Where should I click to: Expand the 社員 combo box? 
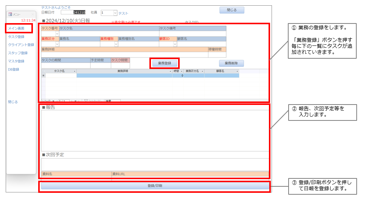pos(115,13)
